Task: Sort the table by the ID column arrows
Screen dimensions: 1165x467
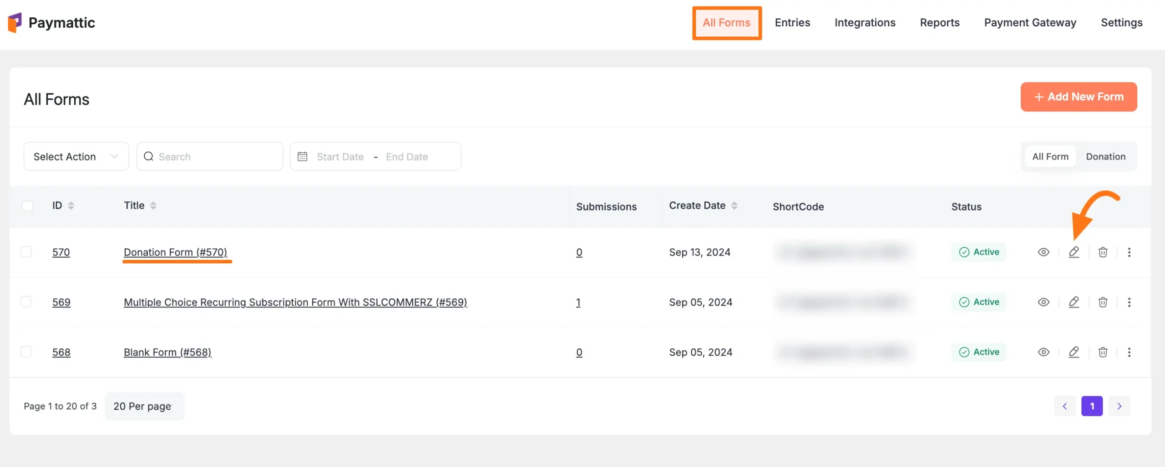Action: 71,206
